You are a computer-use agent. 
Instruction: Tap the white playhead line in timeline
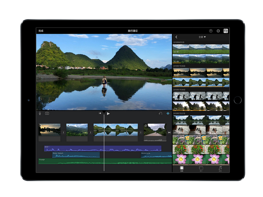click(104, 142)
